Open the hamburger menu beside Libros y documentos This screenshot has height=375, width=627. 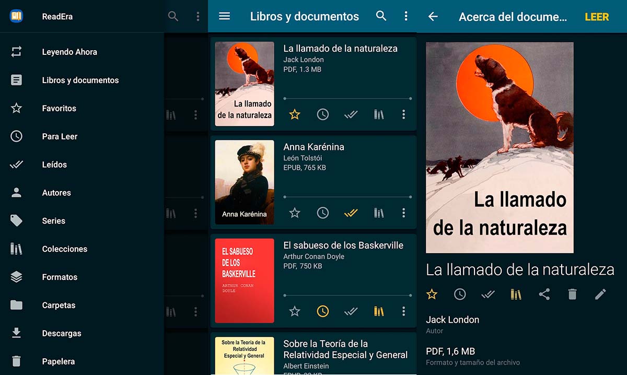[224, 16]
